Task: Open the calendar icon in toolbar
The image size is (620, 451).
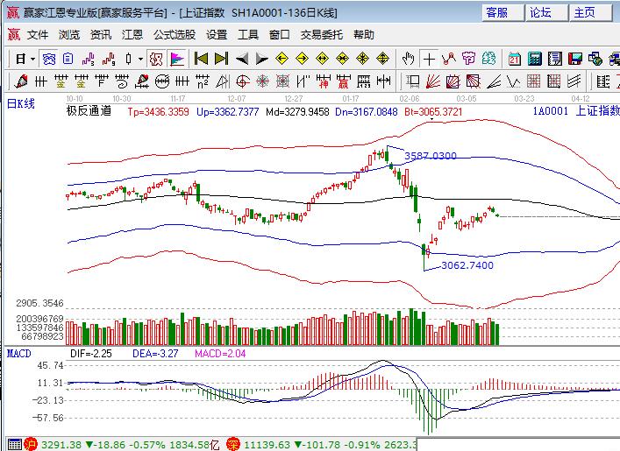Action: [515, 60]
